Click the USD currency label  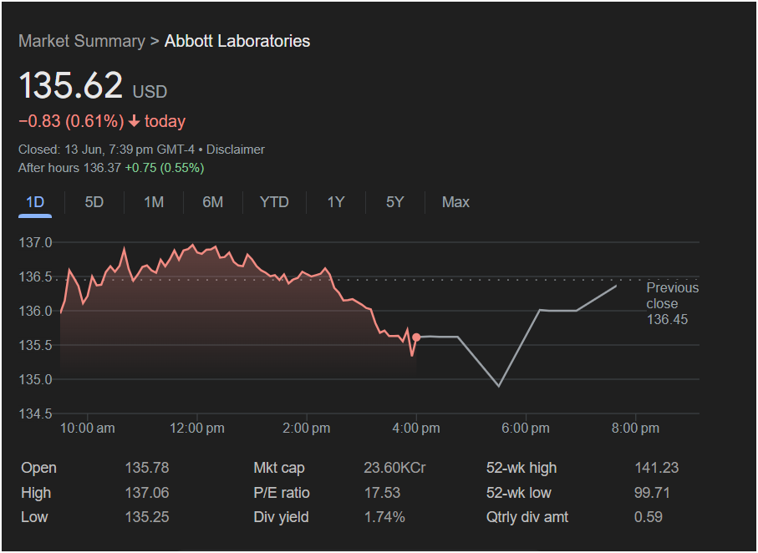coord(150,92)
